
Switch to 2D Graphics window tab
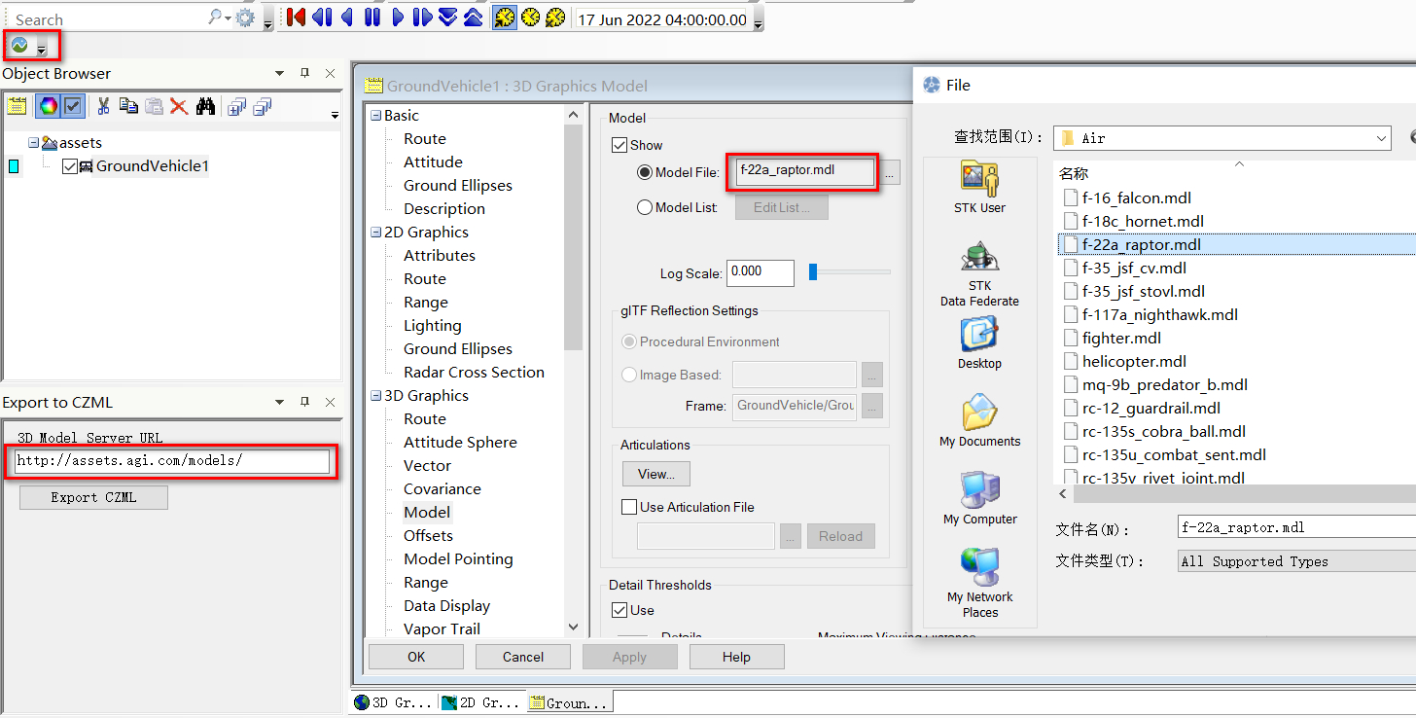481,702
